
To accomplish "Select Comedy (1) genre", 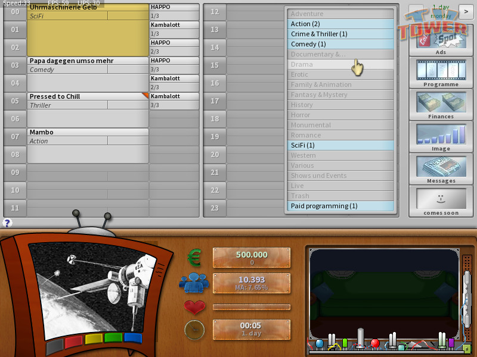I will [340, 44].
